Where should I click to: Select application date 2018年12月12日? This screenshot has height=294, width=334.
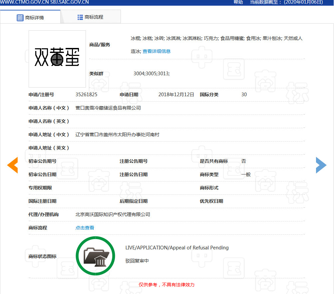pos(176,95)
